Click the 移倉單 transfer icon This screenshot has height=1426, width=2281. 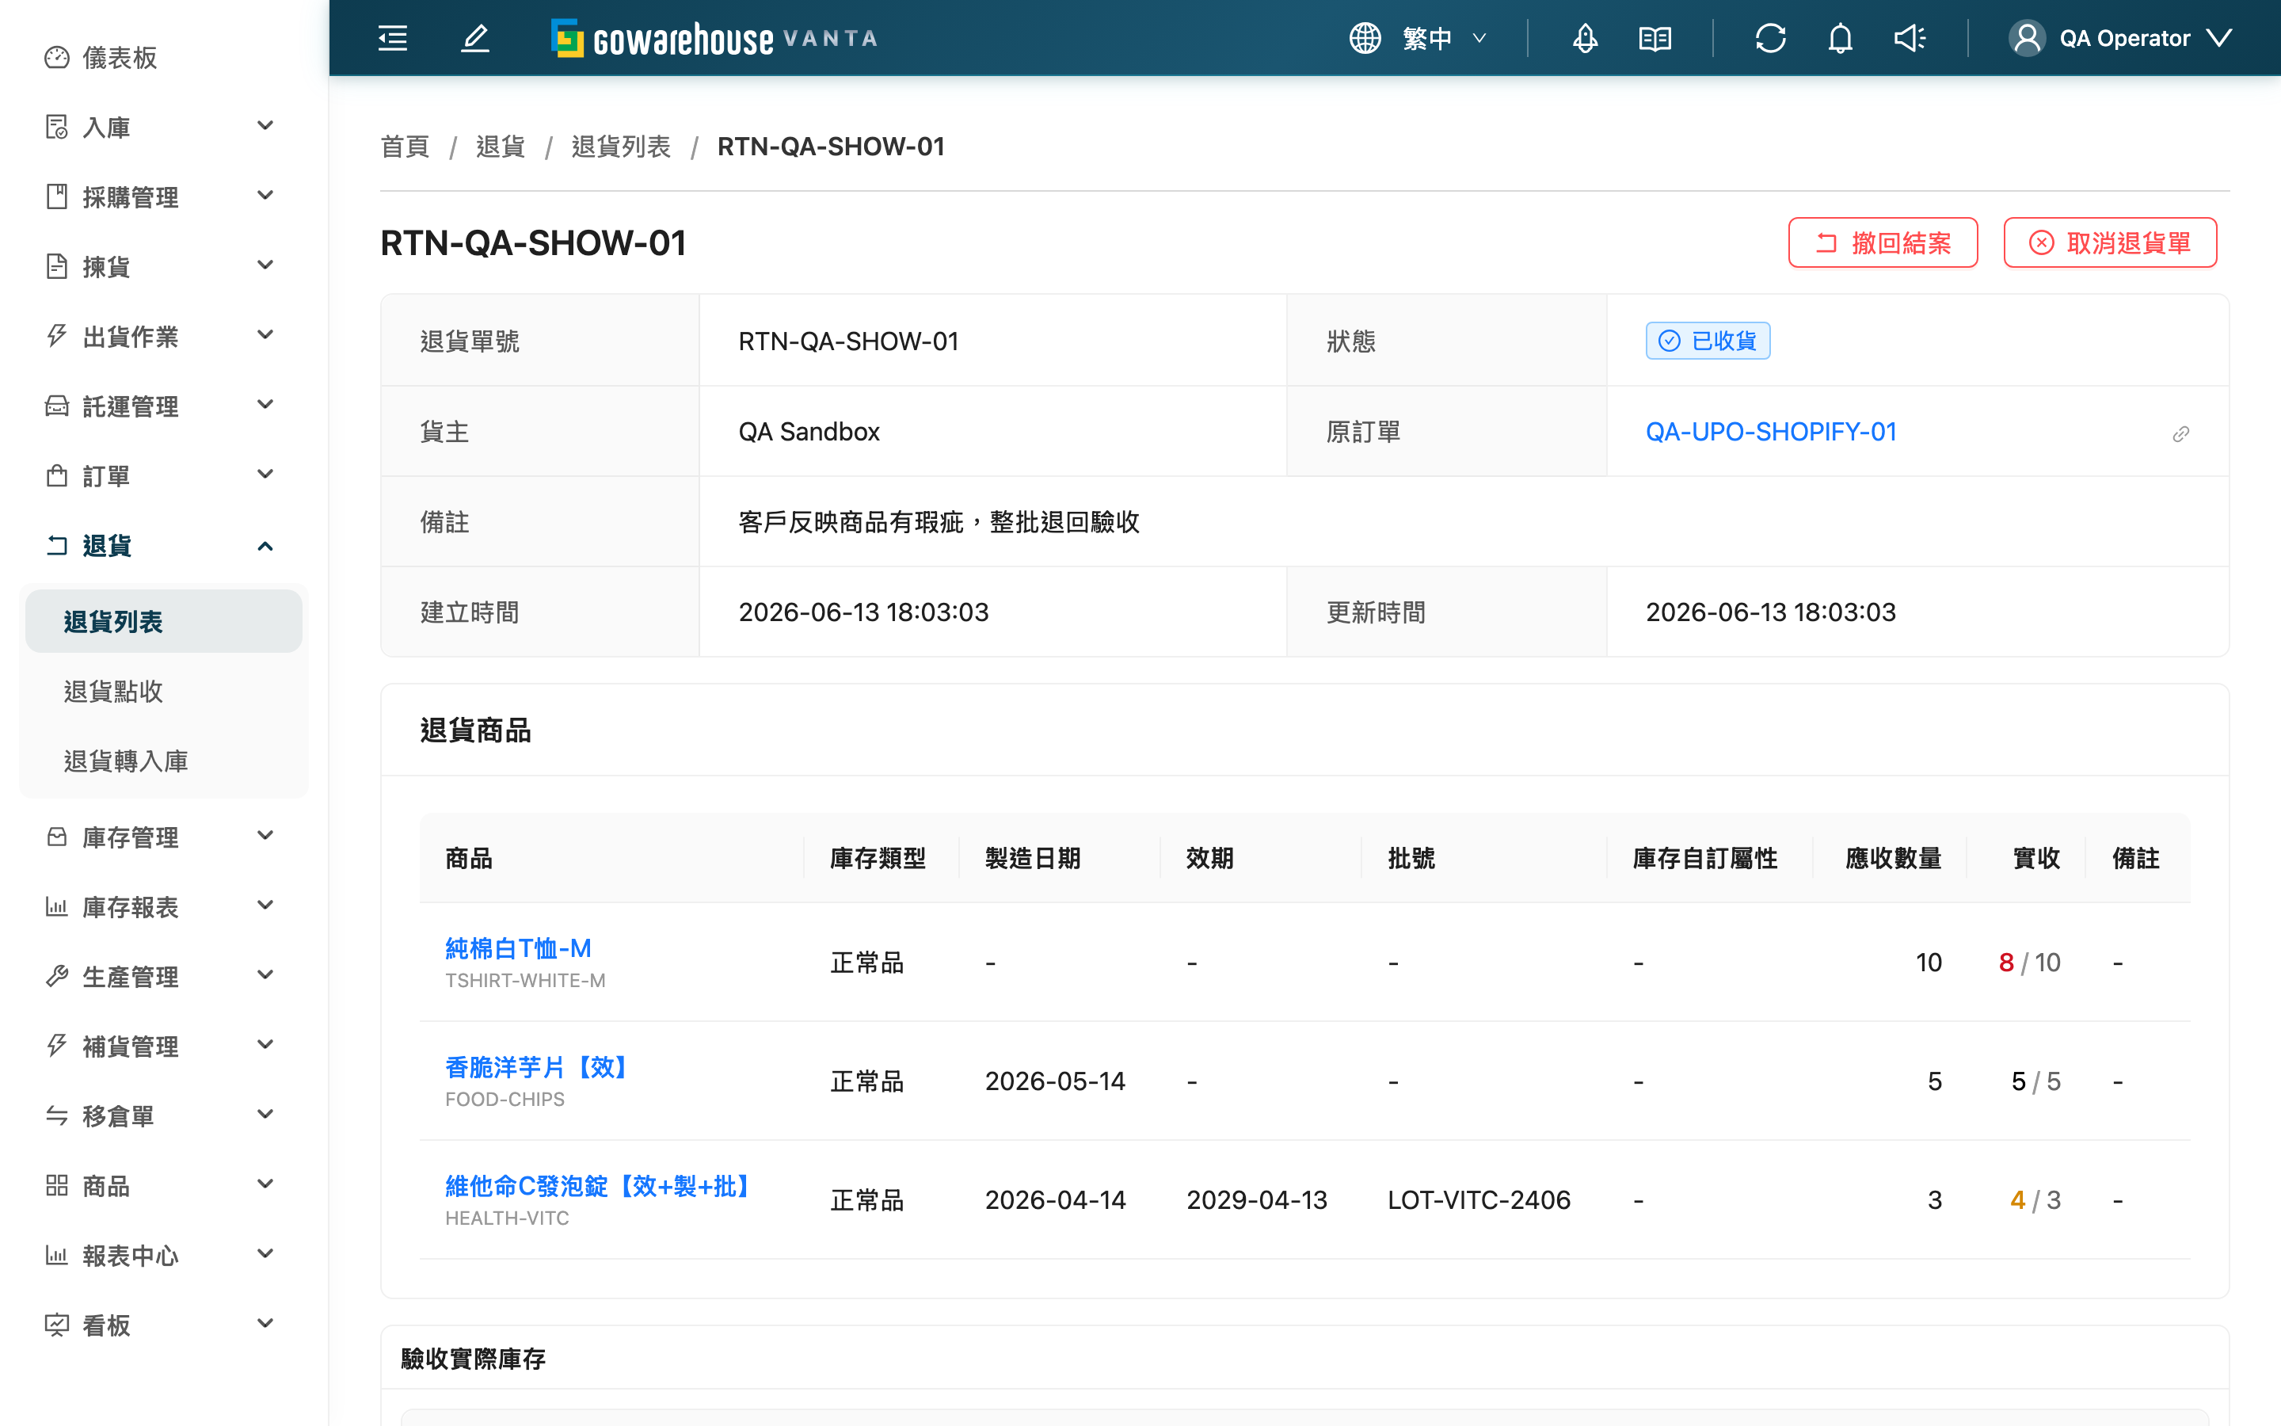[56, 1115]
